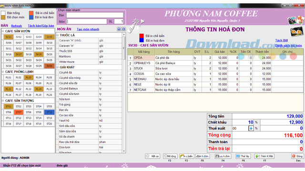The width and height of the screenshot is (305, 171).
Task: Click the Refresh link
Action: [x=17, y=26]
